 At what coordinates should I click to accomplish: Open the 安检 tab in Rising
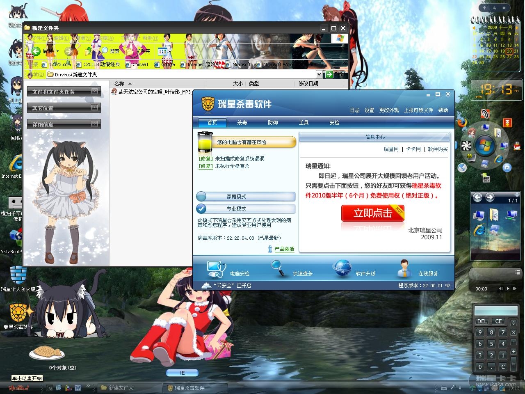tap(335, 122)
